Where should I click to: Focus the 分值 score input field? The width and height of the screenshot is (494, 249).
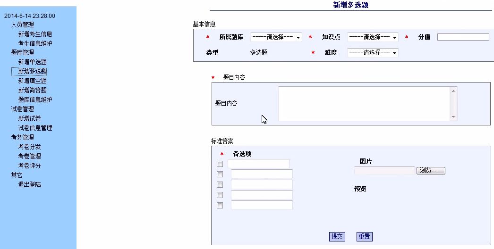point(463,37)
